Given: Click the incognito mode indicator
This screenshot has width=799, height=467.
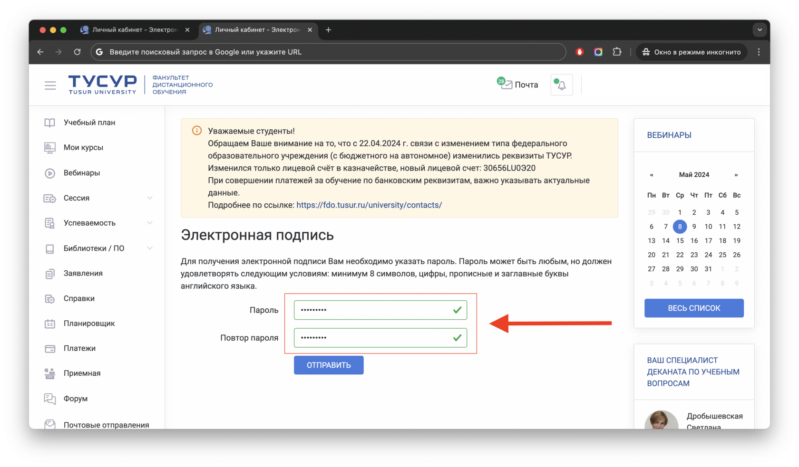Looking at the screenshot, I should [692, 52].
